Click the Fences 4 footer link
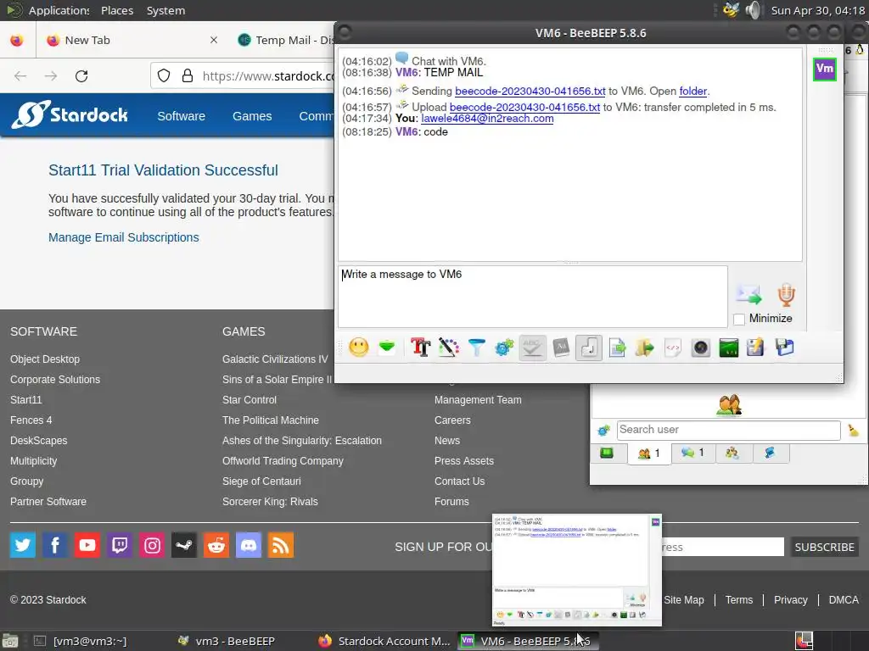Screen dimensions: 869x651 coord(31,420)
